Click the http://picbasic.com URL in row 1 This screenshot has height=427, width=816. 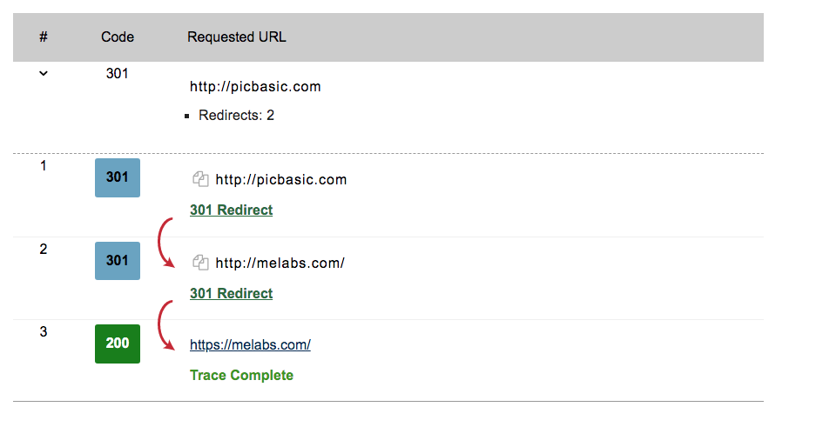pyautogui.click(x=281, y=180)
